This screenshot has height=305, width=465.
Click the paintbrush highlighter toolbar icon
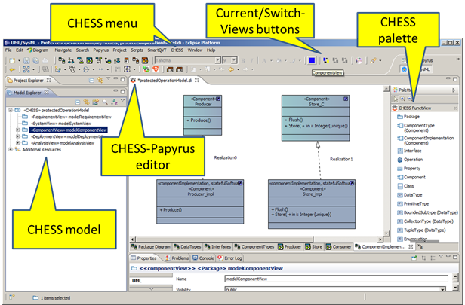click(x=373, y=61)
